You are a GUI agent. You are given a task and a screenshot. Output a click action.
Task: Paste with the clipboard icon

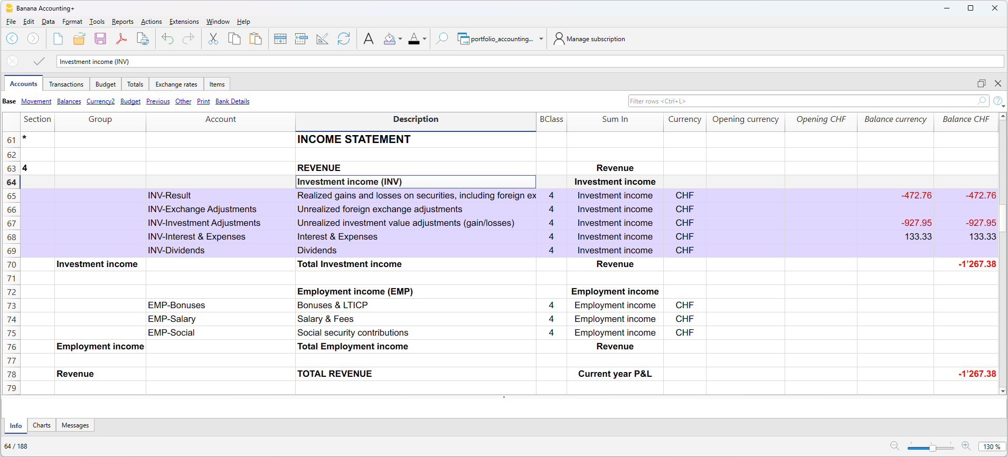click(256, 39)
